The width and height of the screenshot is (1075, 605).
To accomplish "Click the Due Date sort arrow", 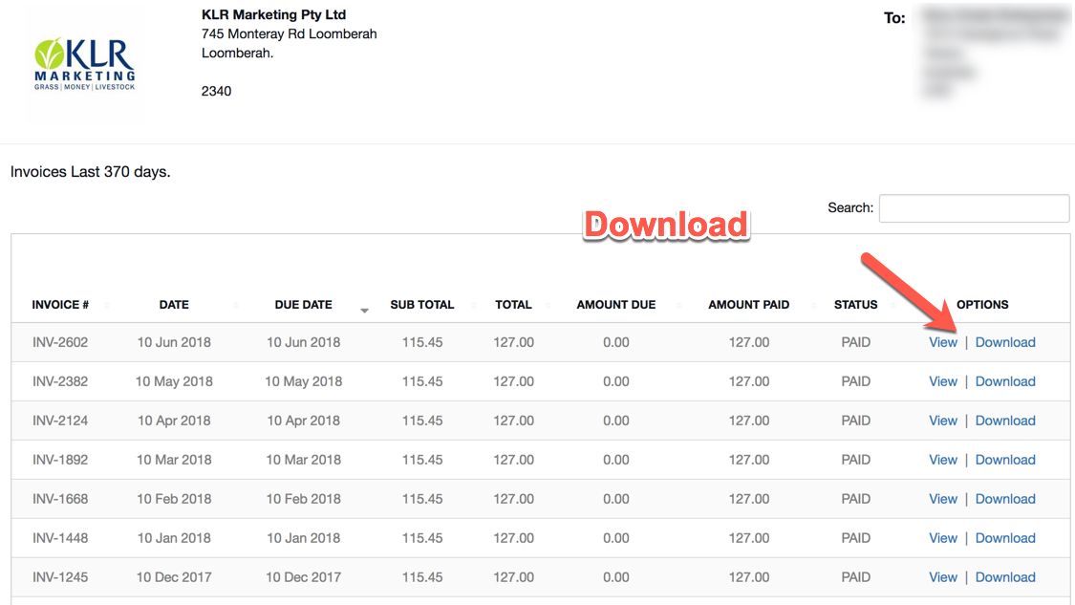I will 364,310.
